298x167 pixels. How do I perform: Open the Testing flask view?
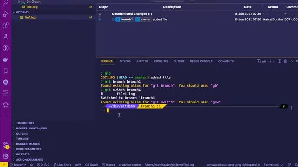(6, 37)
